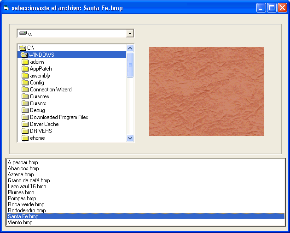Select the assembly folder label
This screenshot has width=290, height=233.
click(x=40, y=76)
